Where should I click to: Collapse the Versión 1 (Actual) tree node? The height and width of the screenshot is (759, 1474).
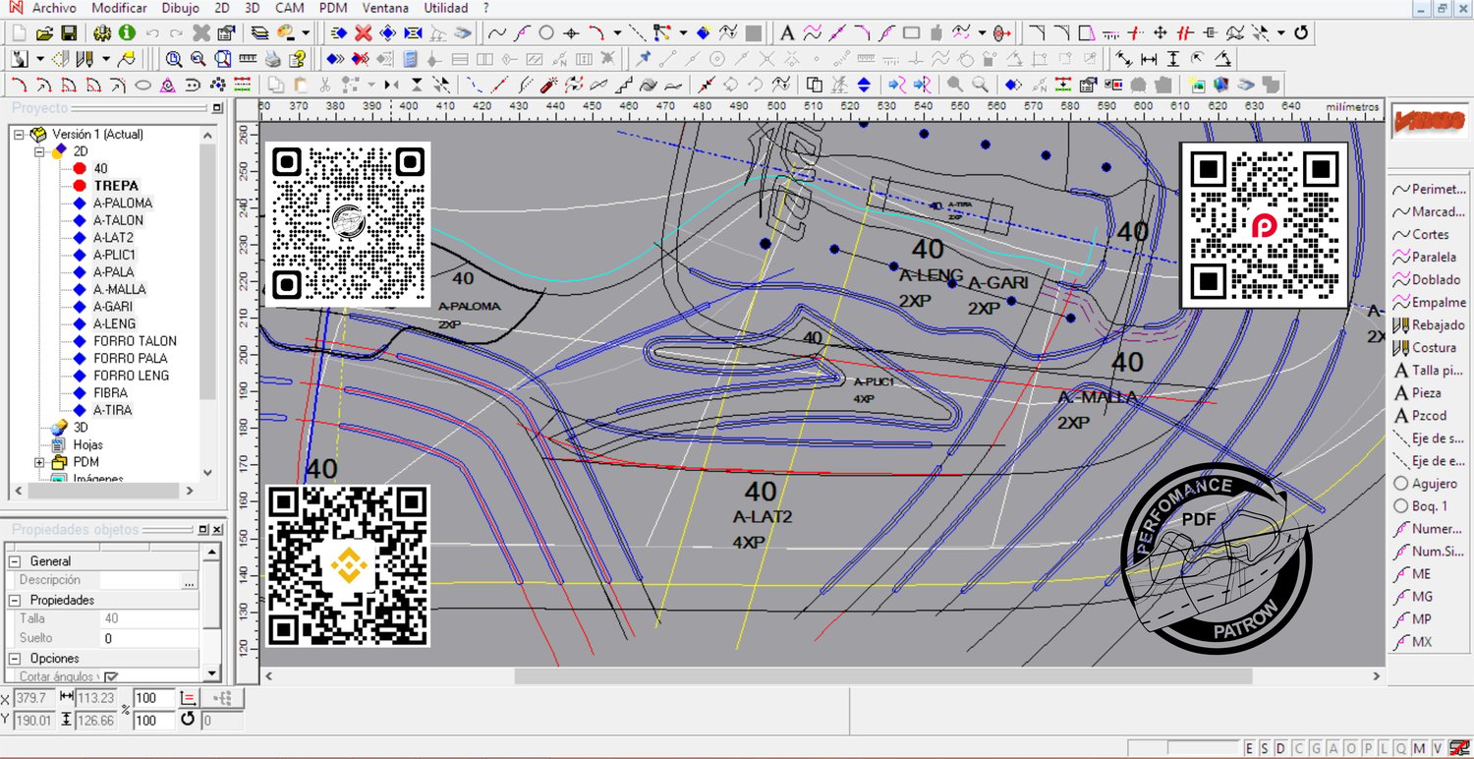click(x=20, y=134)
